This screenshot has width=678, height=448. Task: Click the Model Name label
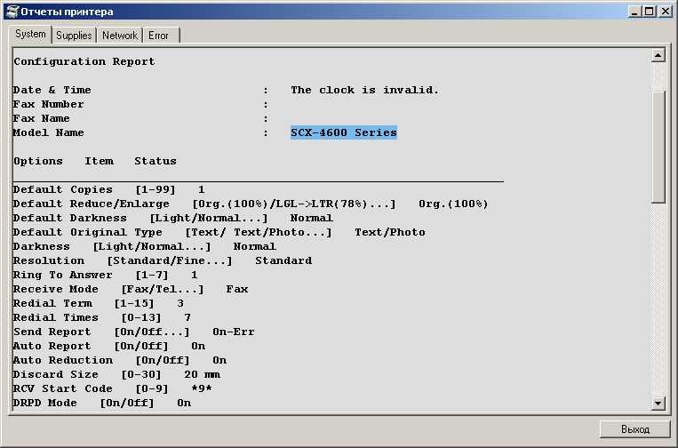(48, 132)
